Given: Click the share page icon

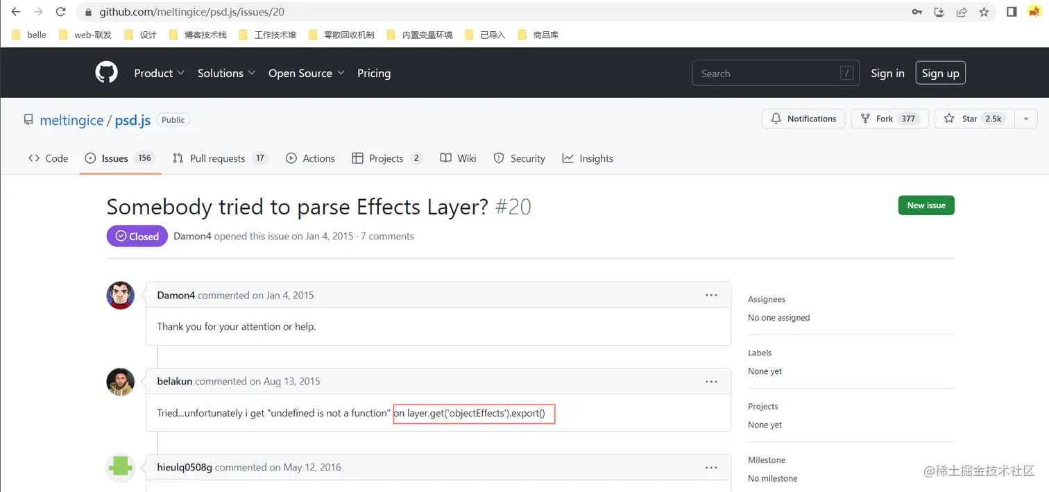Looking at the screenshot, I should point(962,12).
